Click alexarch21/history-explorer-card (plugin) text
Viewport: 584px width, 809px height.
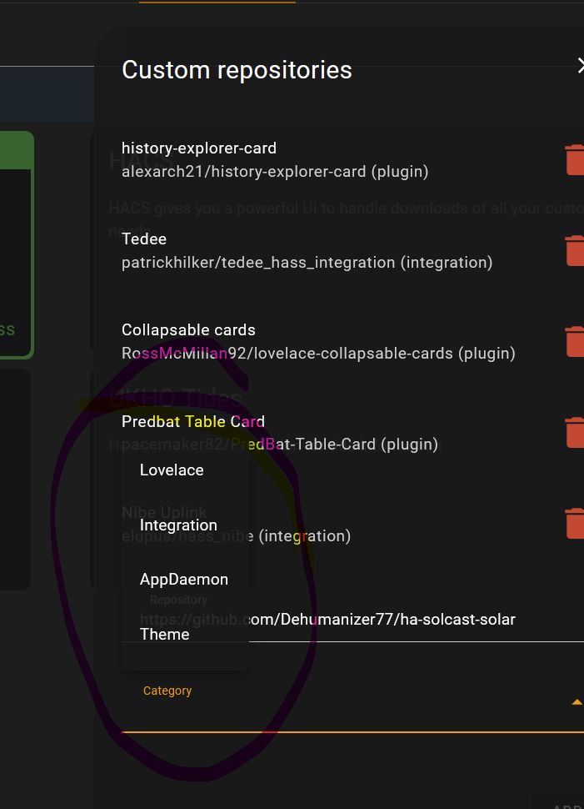tap(275, 171)
